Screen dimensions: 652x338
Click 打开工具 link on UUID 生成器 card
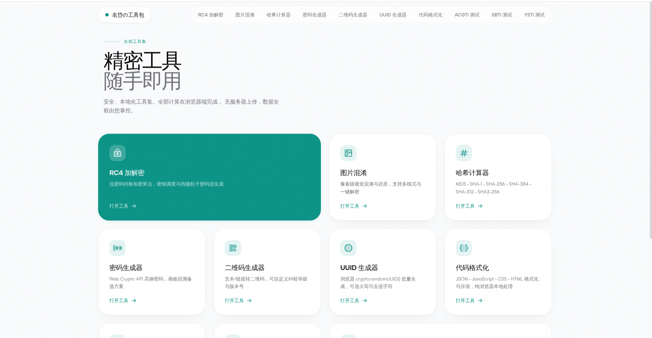(x=354, y=300)
